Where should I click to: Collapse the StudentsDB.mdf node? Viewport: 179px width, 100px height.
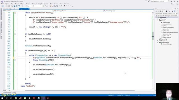coord(158,42)
